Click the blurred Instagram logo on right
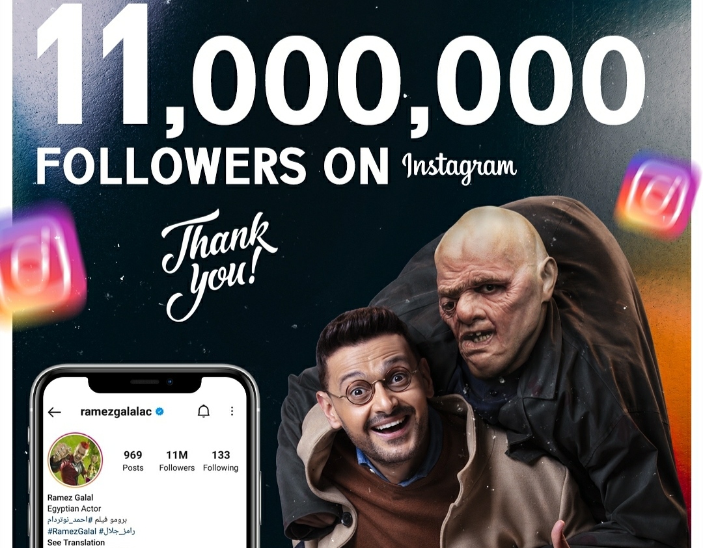 (x=658, y=194)
